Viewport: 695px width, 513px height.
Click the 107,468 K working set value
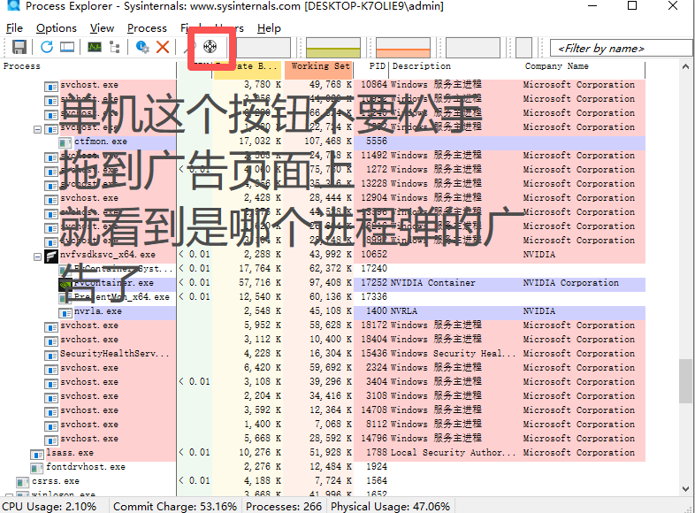pyautogui.click(x=328, y=142)
